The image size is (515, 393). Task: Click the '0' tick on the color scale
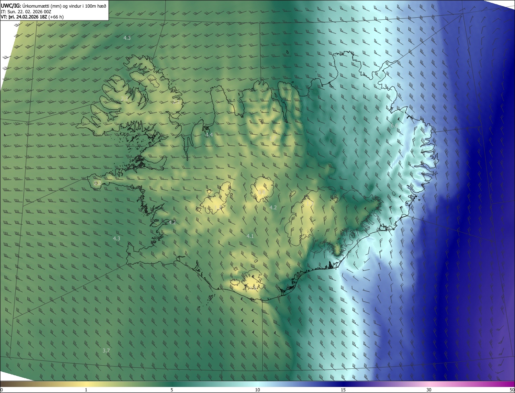(x=2, y=390)
